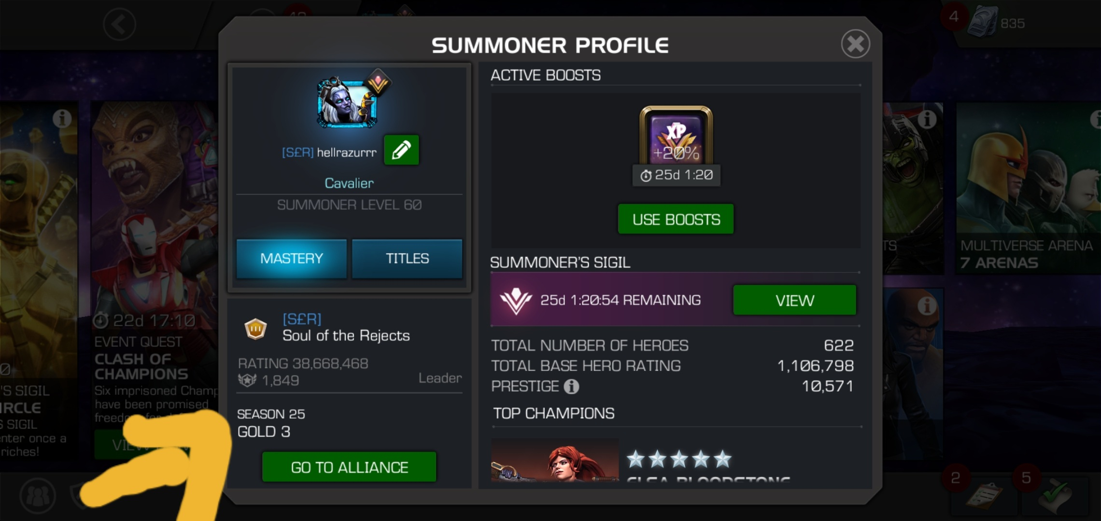The width and height of the screenshot is (1101, 521).
Task: Open the Mastery tab
Action: click(x=292, y=259)
